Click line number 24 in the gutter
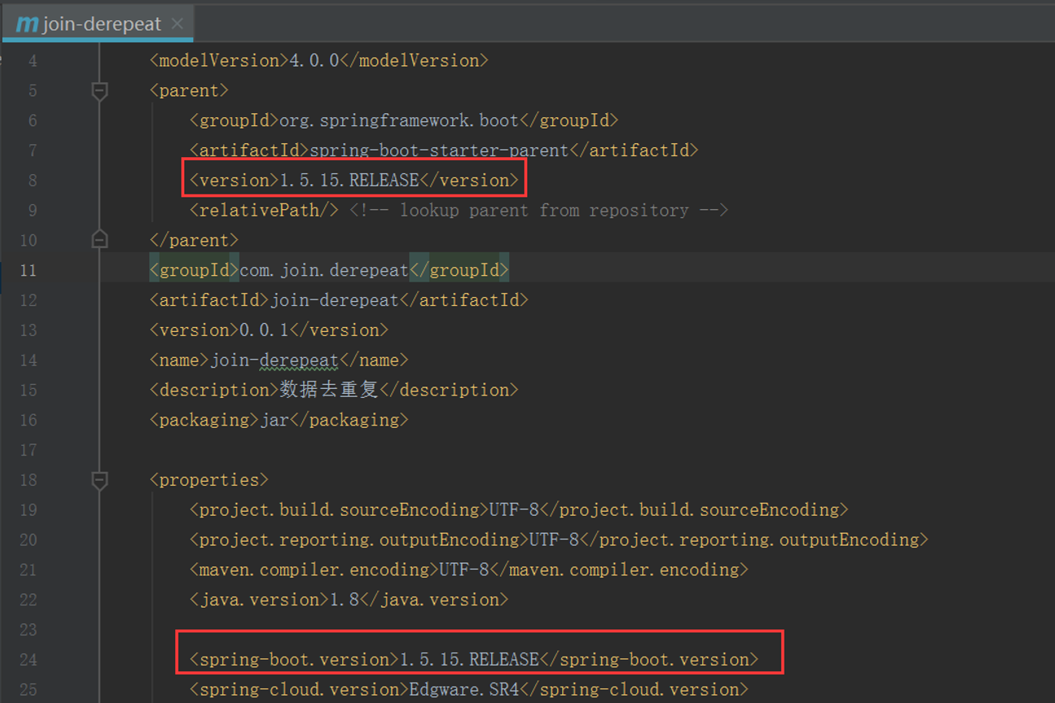 tap(28, 660)
